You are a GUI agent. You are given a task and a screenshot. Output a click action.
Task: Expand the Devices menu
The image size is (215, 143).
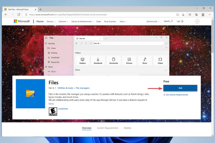point(51,21)
